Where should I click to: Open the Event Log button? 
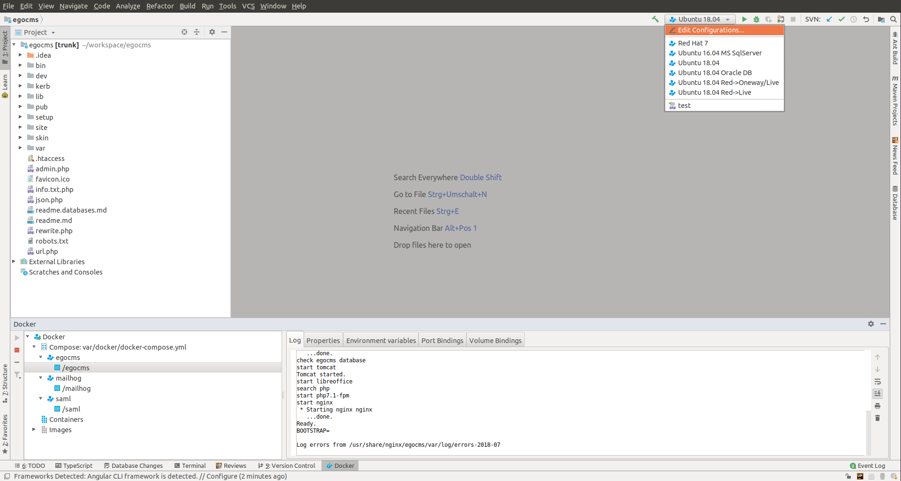point(867,466)
